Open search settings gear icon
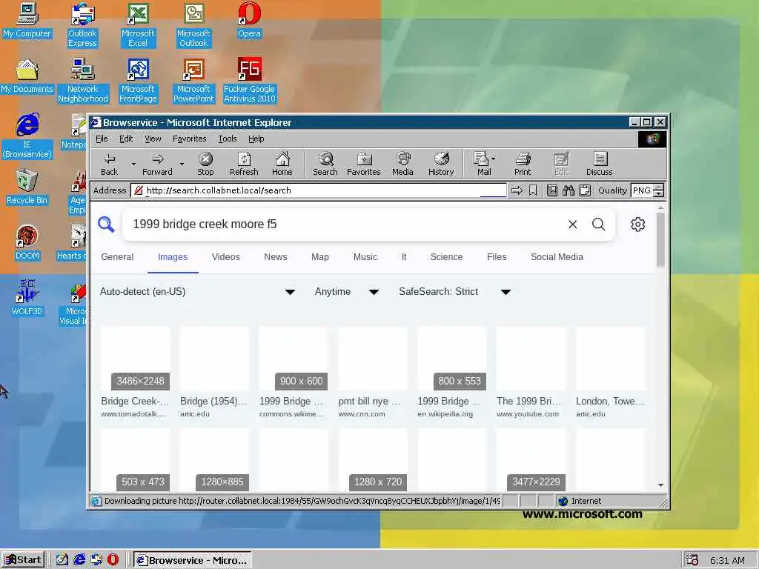Screen dimensions: 759x569 637,224
